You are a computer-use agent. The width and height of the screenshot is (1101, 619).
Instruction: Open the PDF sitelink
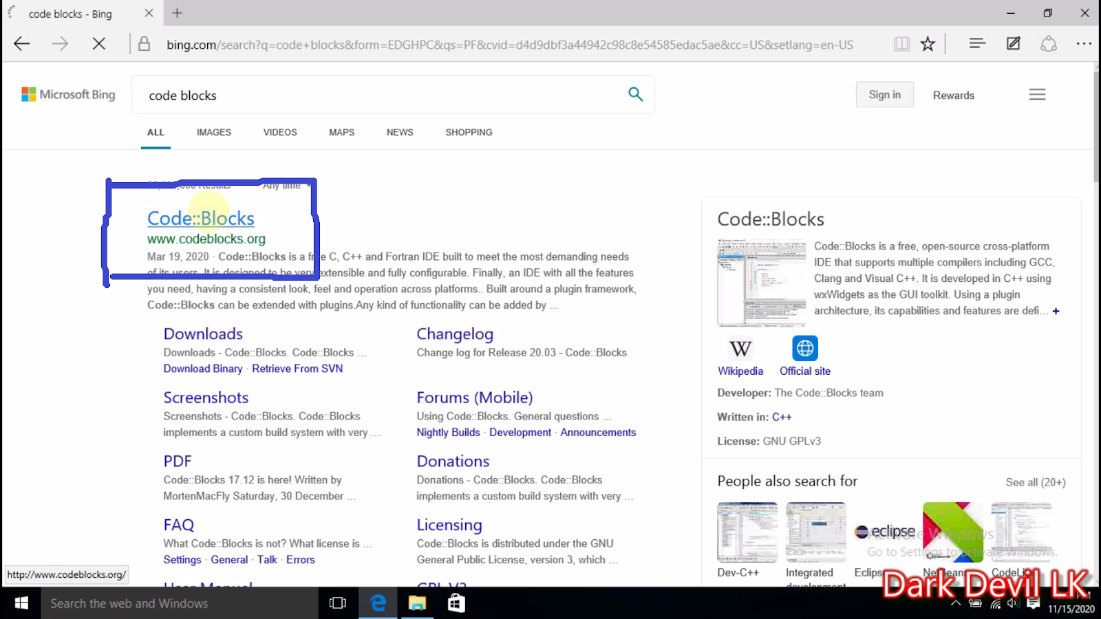178,461
